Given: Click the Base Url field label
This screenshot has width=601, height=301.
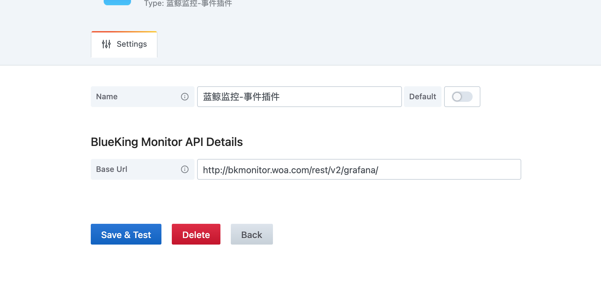Looking at the screenshot, I should tap(112, 169).
